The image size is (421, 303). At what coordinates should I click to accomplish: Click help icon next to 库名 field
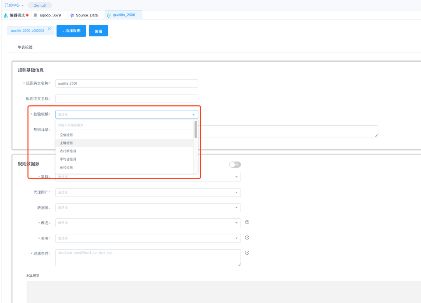tap(247, 222)
